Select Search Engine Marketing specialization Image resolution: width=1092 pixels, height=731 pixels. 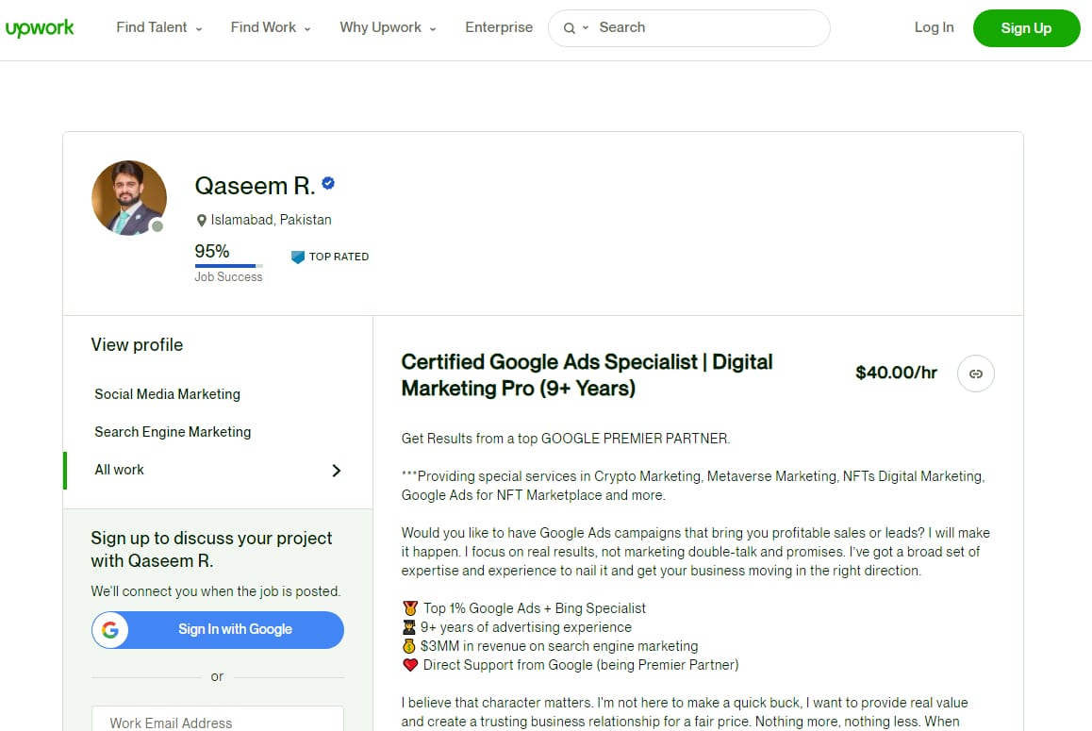[x=173, y=431]
